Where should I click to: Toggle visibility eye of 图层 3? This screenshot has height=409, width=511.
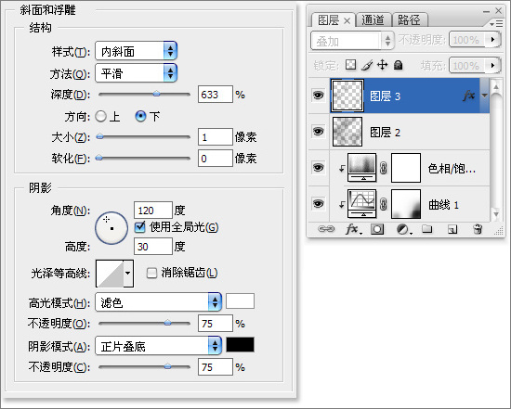tap(319, 96)
